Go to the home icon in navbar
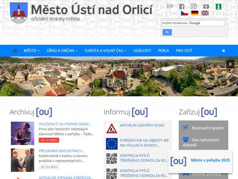 (15, 51)
